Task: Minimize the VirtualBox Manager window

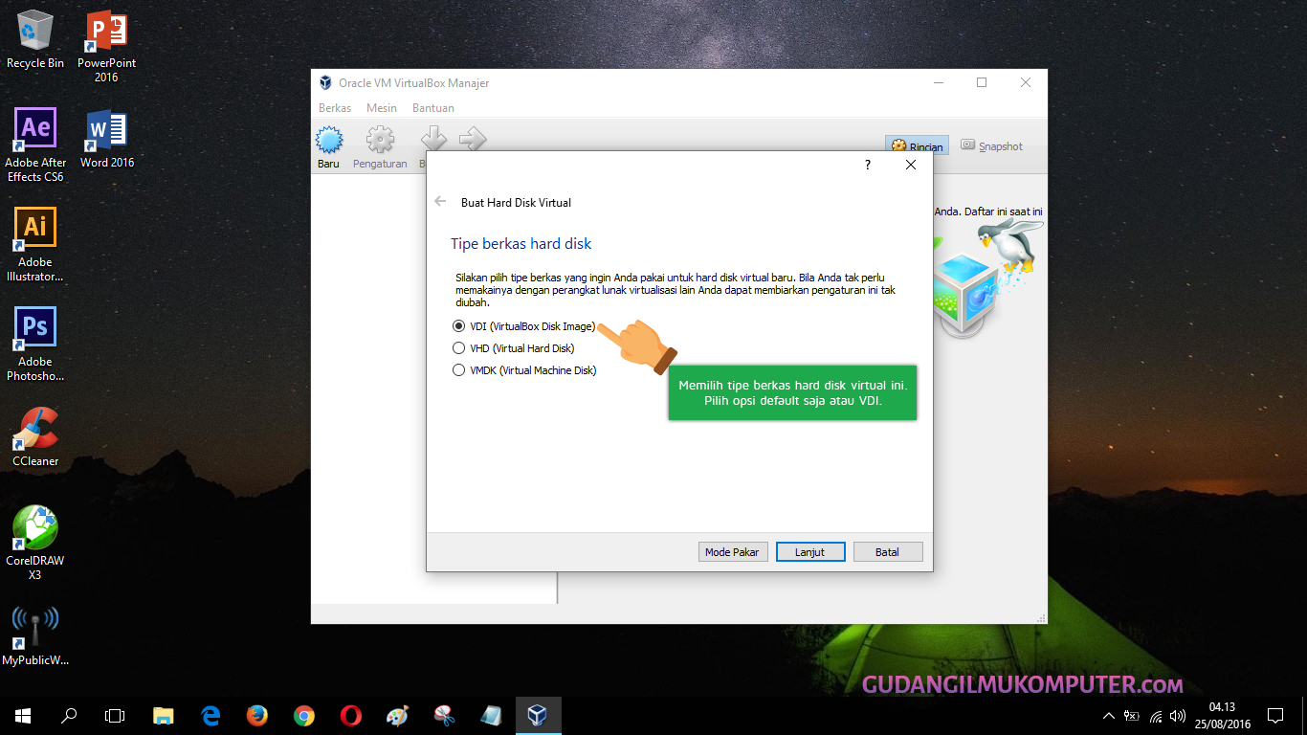Action: [938, 83]
